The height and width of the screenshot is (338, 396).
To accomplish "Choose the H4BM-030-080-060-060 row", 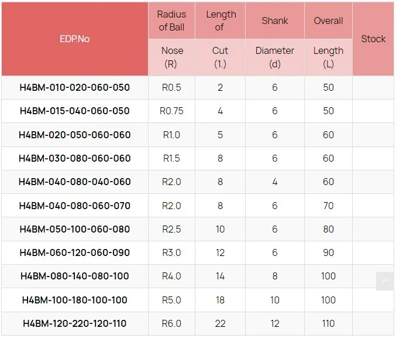I will pos(75,158).
